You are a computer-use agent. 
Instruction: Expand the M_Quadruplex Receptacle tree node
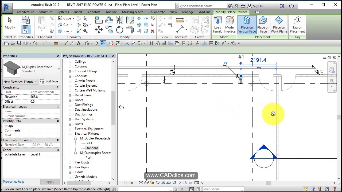pyautogui.click(x=76, y=153)
